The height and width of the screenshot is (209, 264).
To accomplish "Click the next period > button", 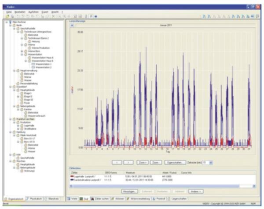I will click(x=128, y=163).
